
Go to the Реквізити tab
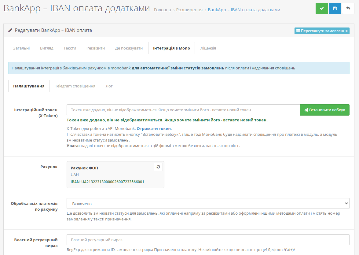pyautogui.click(x=96, y=48)
